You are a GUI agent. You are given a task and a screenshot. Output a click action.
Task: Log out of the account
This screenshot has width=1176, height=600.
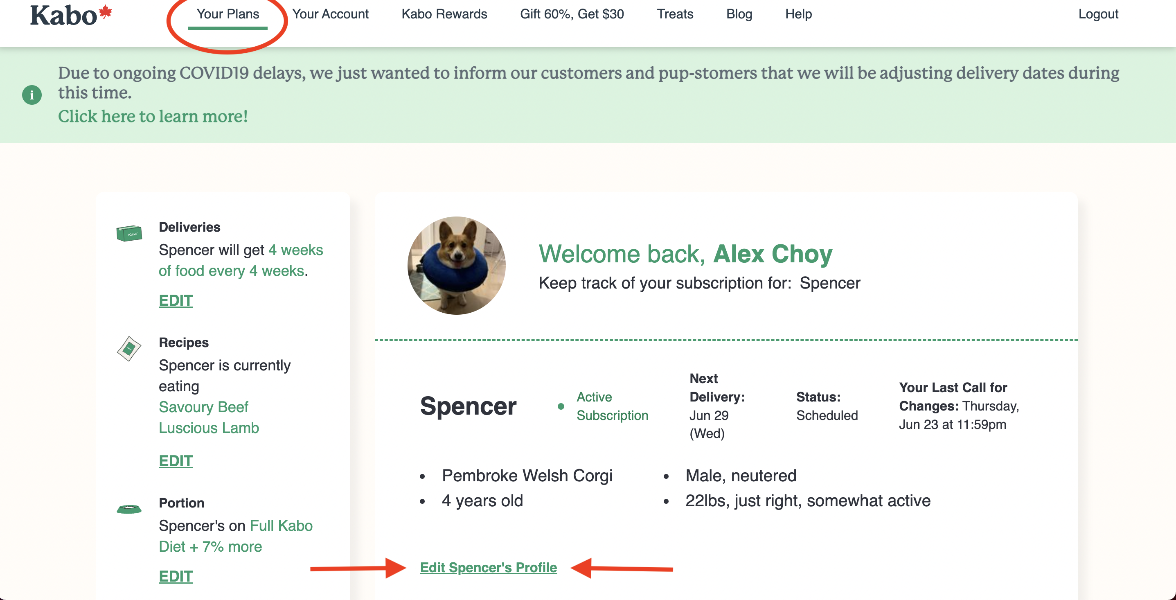click(x=1098, y=14)
